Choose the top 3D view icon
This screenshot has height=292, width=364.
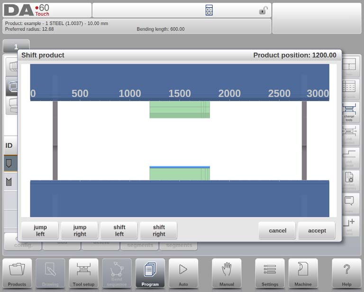click(11, 67)
